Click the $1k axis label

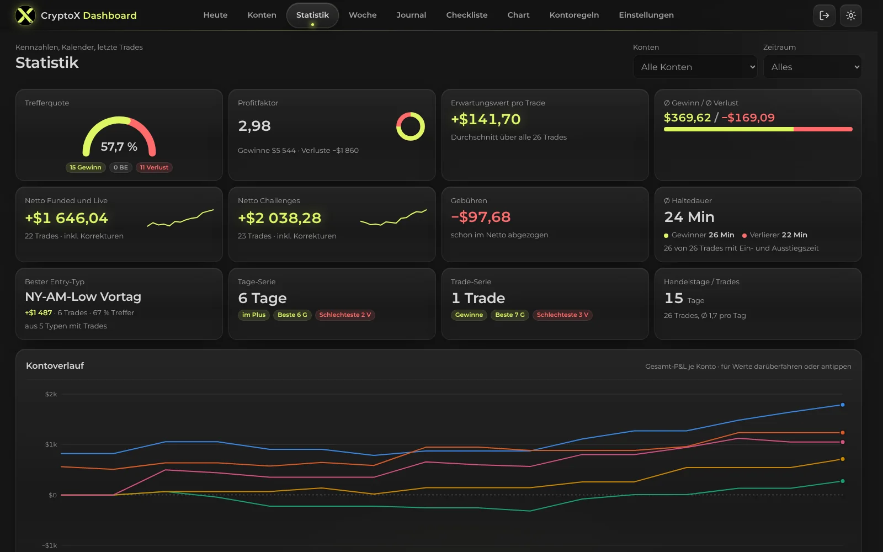[x=51, y=444]
